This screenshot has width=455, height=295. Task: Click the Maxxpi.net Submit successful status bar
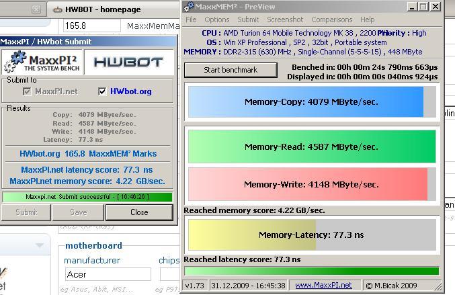pyautogui.click(x=87, y=197)
